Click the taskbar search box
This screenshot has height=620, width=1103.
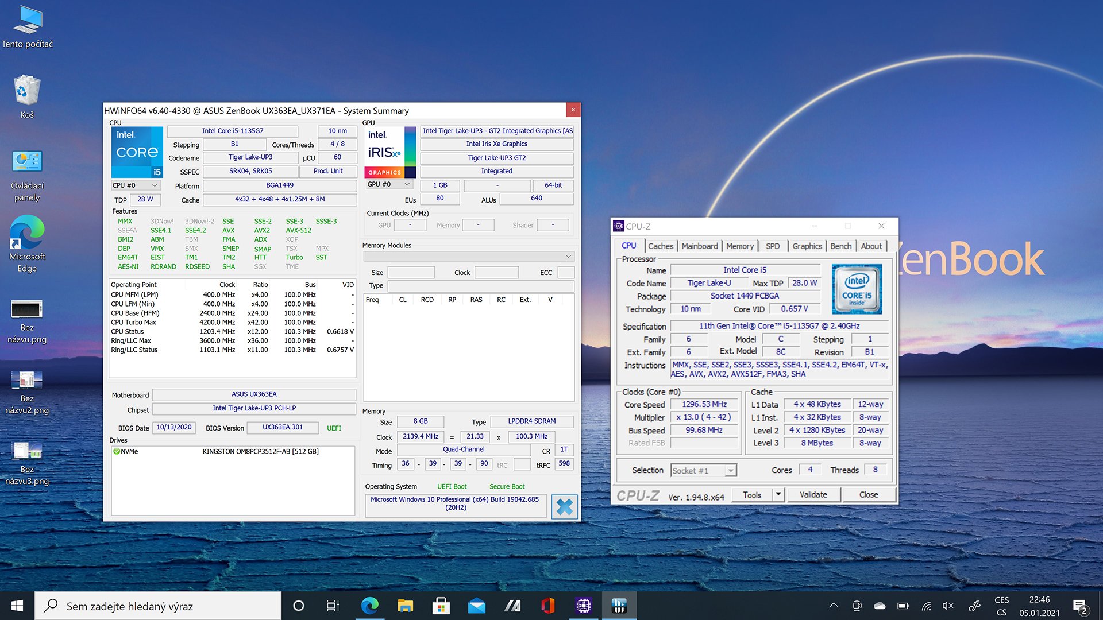pos(158,606)
